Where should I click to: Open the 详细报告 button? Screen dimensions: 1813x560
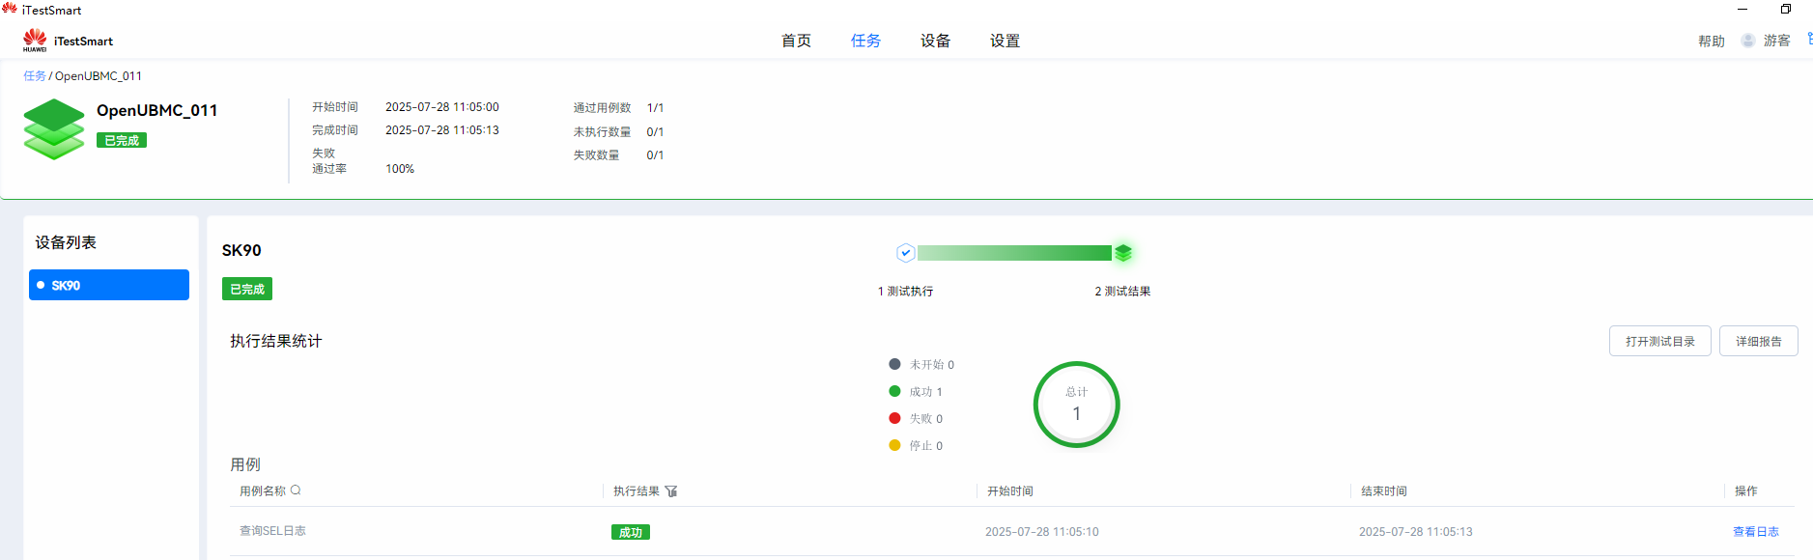(1758, 341)
